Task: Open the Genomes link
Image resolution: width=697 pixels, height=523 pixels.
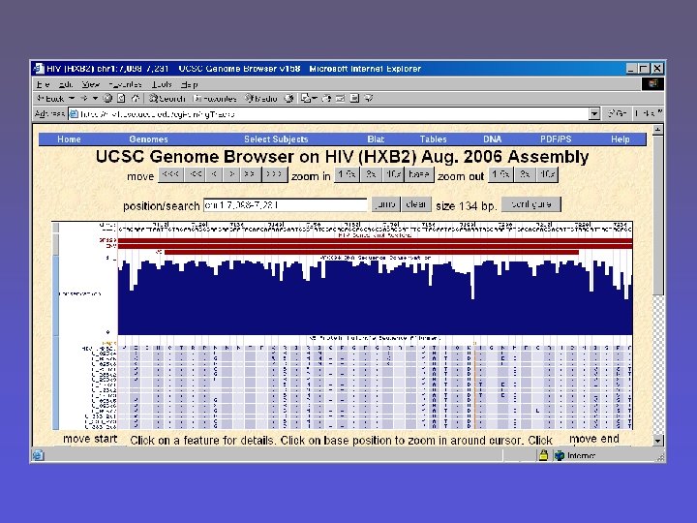Action: tap(148, 139)
